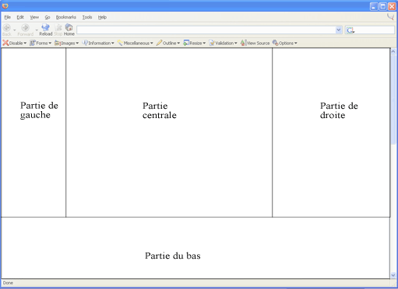Click the "Partie de gauche" text

click(x=39, y=110)
